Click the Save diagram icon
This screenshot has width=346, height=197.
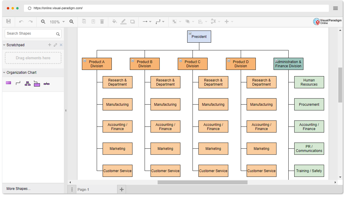(x=8, y=21)
